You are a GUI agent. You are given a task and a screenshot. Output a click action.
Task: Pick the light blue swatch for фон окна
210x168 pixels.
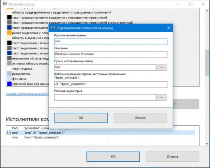coord(9,79)
